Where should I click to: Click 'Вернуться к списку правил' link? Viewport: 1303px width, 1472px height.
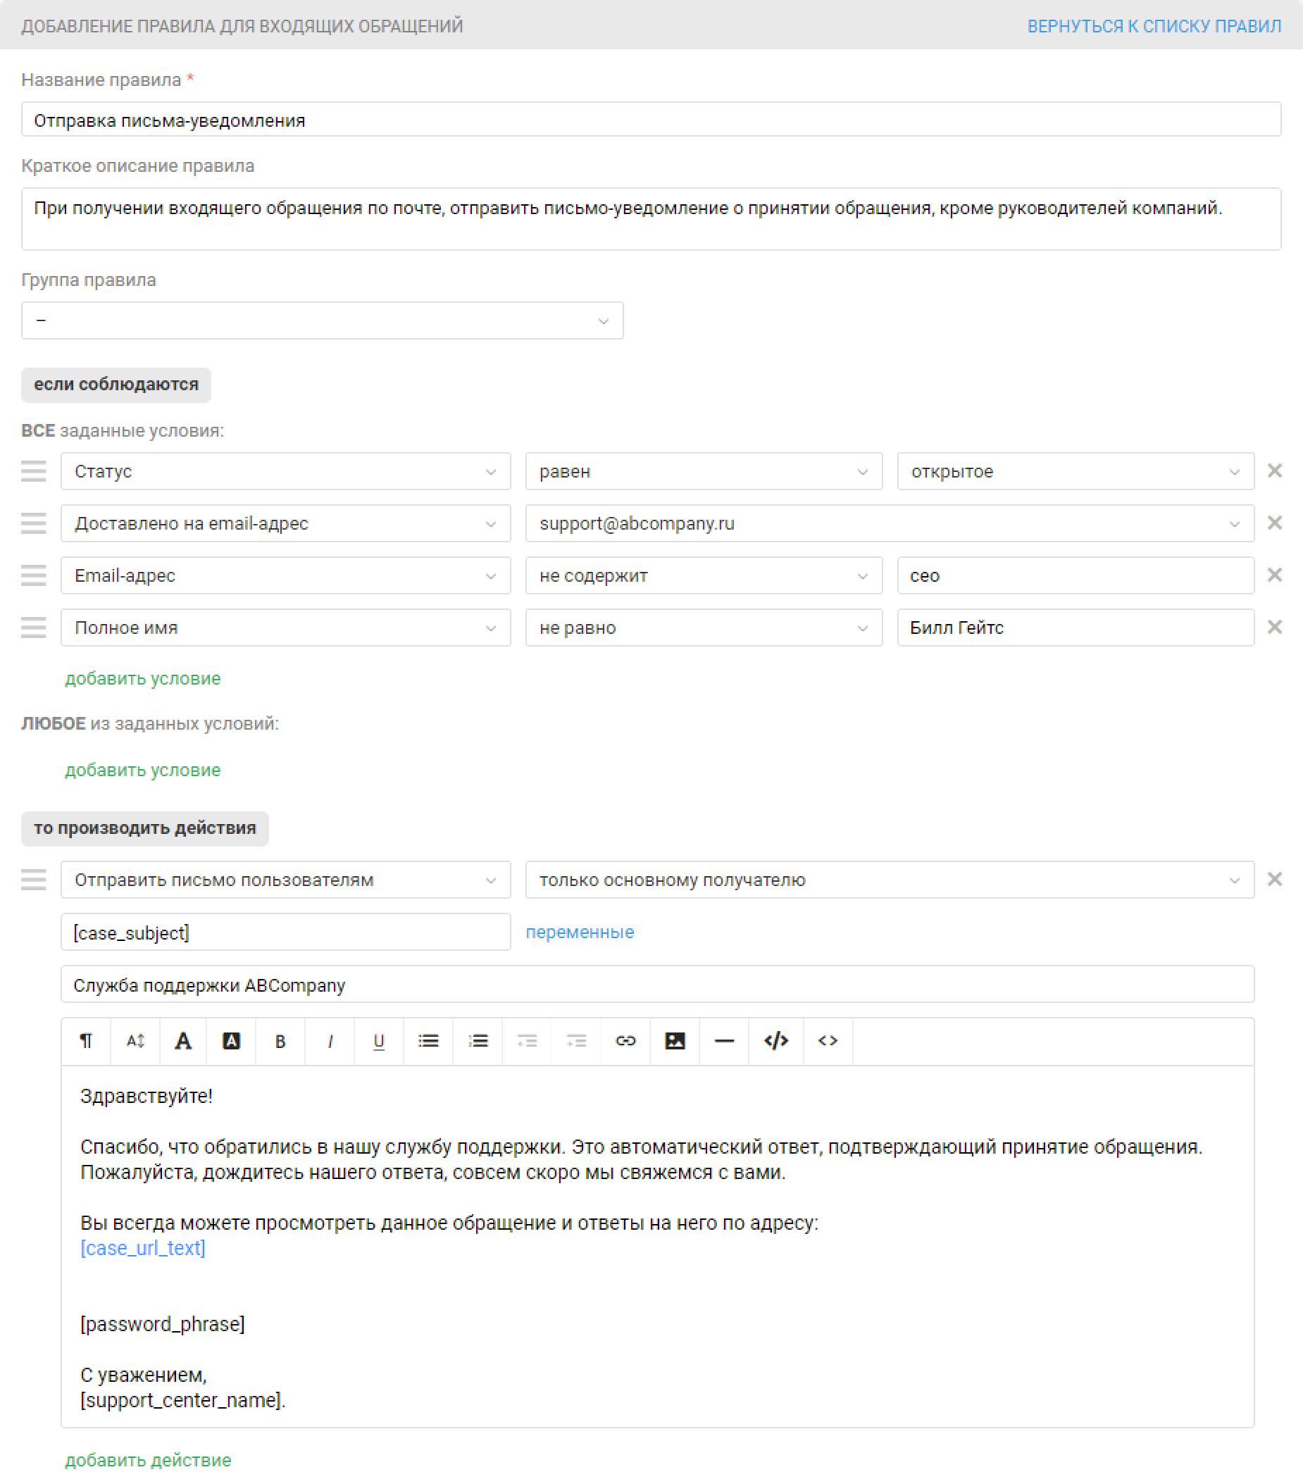point(1153,27)
